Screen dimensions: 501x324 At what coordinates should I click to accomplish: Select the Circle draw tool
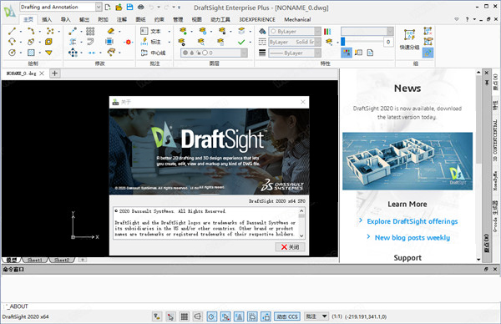[x=12, y=53]
